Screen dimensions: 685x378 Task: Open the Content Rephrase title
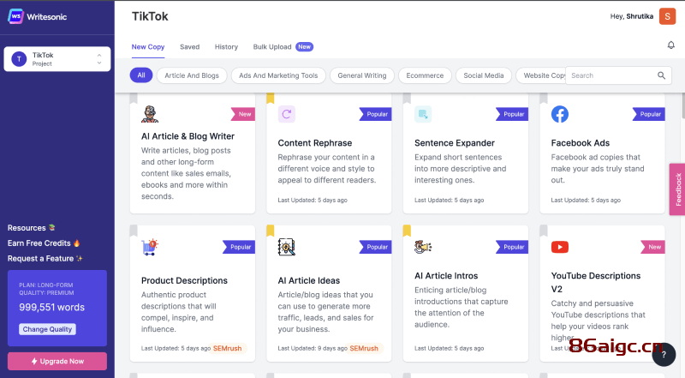pyautogui.click(x=315, y=143)
